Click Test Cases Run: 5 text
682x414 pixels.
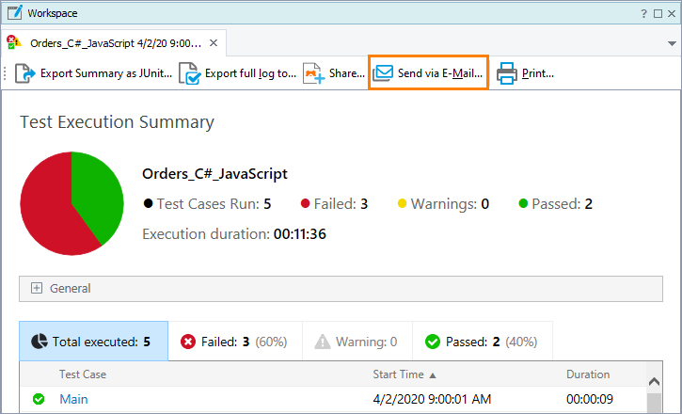point(214,203)
